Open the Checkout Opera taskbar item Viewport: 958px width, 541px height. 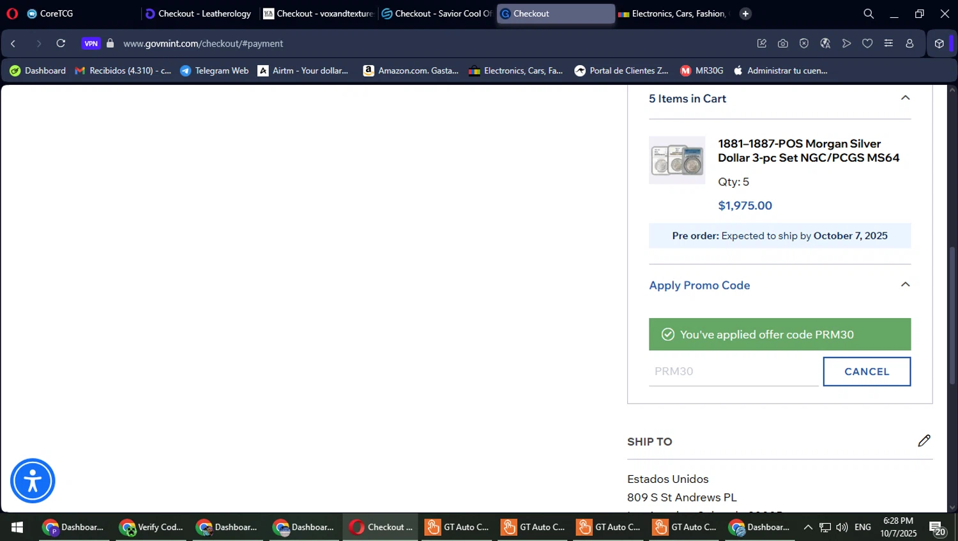[381, 527]
